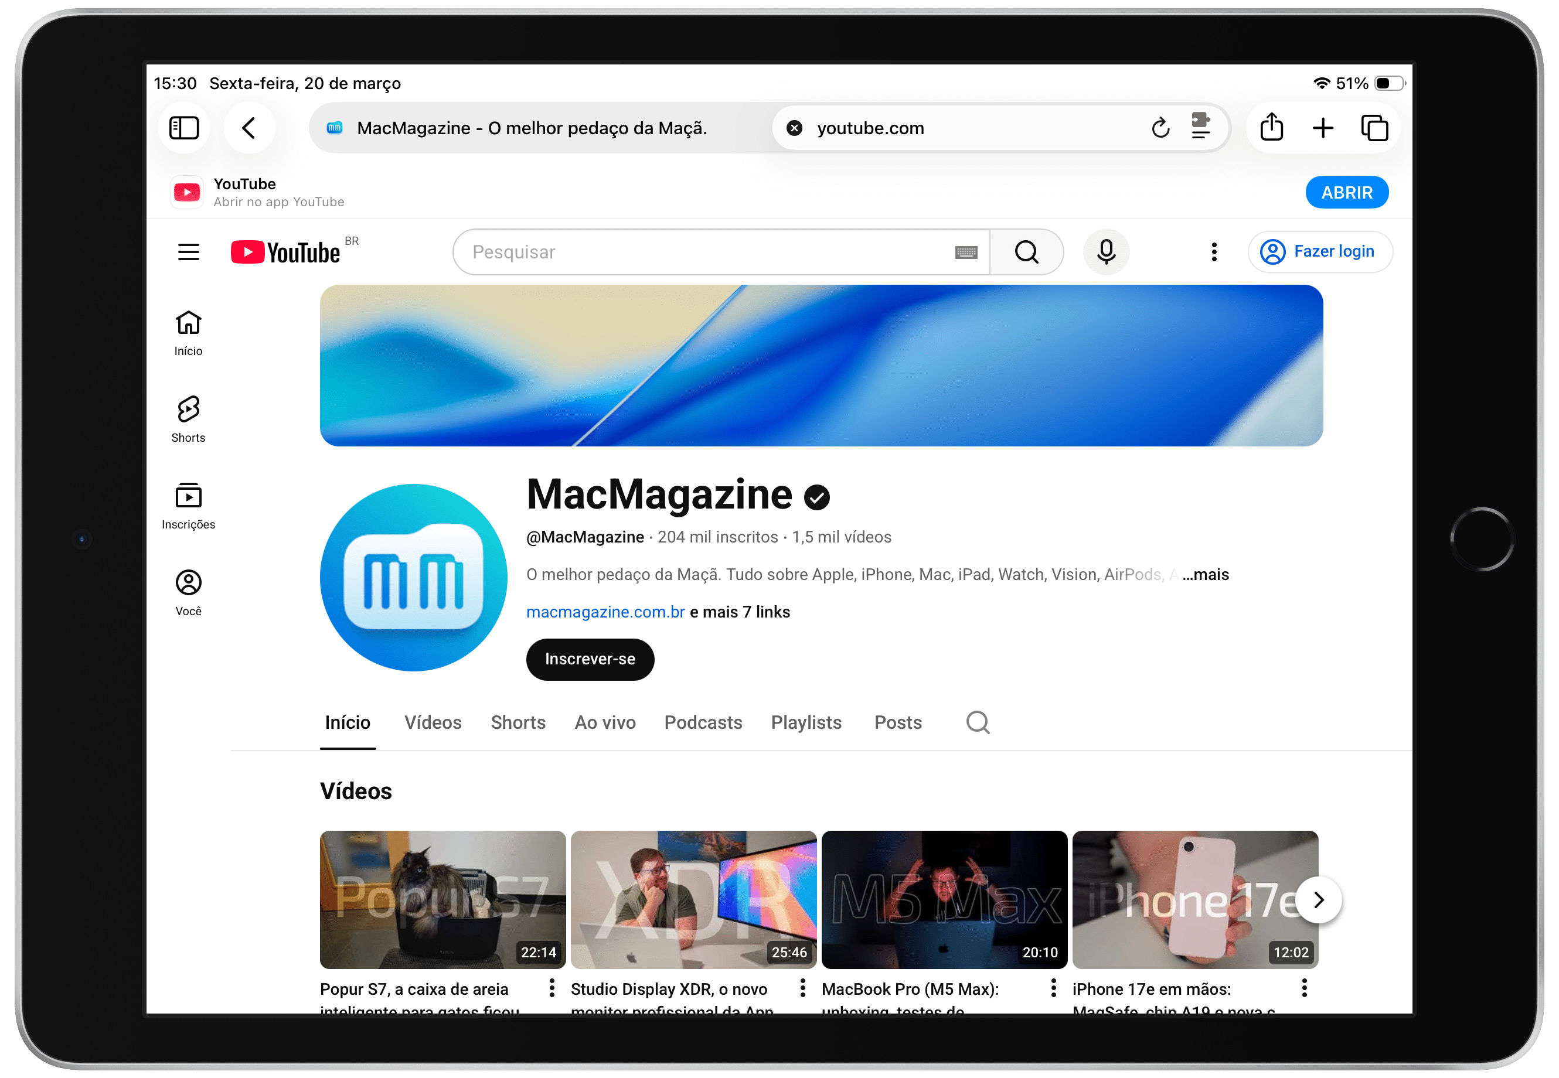Open Safari share sheet icon

1271,128
